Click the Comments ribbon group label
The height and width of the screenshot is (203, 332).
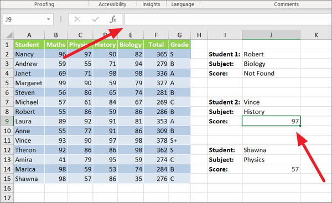tap(286, 4)
